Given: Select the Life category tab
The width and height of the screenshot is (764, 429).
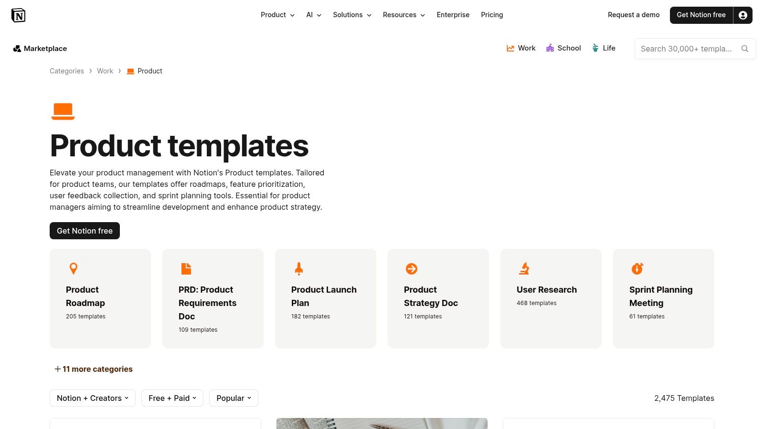Looking at the screenshot, I should tap(604, 48).
